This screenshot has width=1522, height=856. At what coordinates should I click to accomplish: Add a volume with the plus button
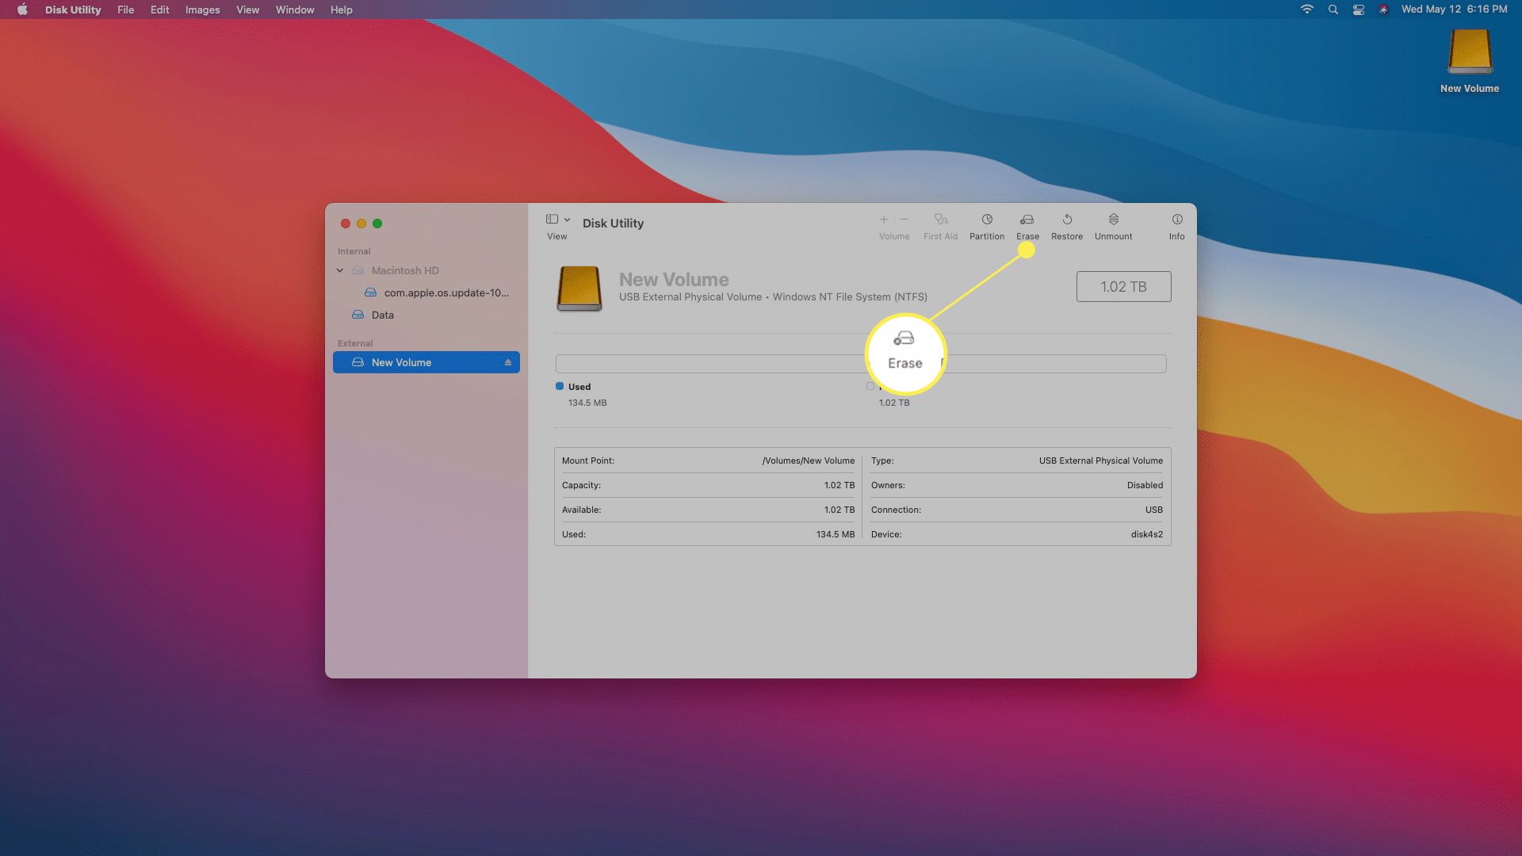coord(884,220)
